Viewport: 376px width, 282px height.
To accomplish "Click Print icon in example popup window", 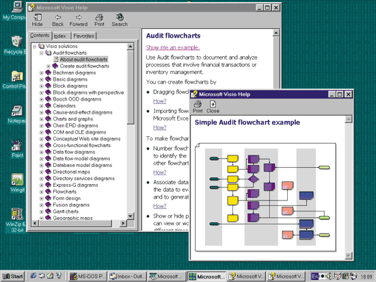I will [198, 107].
